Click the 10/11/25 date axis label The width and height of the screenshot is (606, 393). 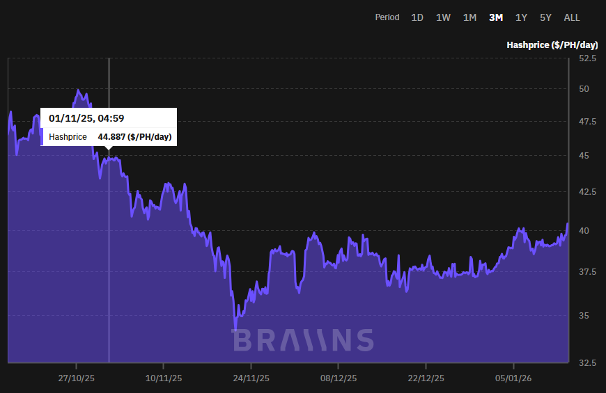164,379
